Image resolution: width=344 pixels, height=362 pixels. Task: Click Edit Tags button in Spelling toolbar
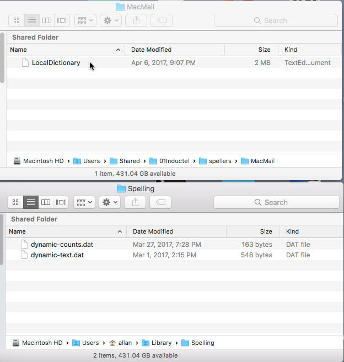click(160, 202)
